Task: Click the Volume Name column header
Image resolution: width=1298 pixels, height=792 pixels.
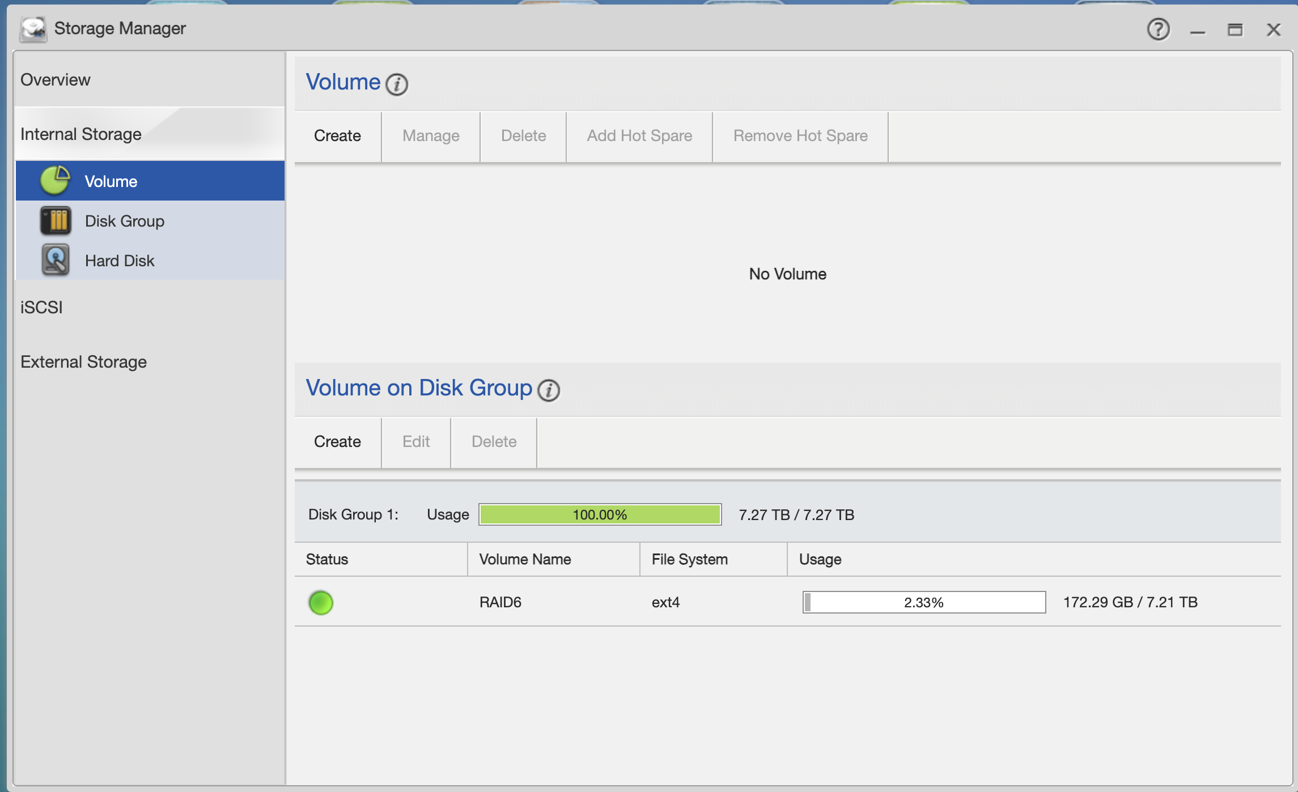Action: tap(525, 559)
